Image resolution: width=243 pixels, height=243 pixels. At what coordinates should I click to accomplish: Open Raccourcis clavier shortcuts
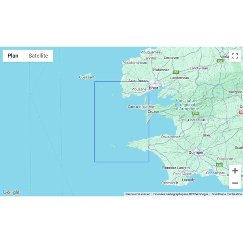coord(138,194)
